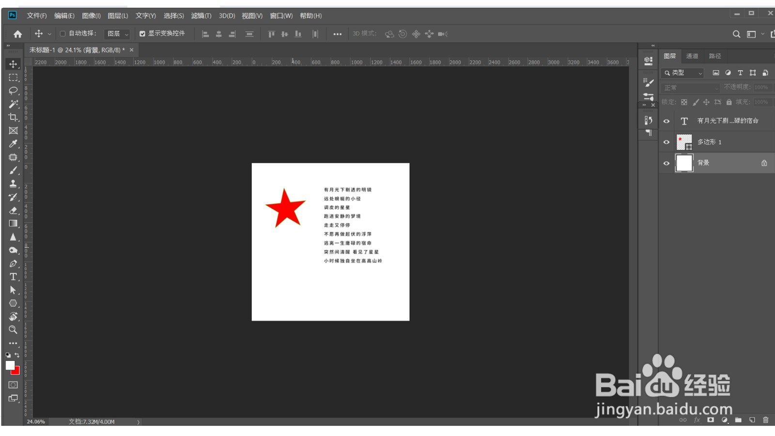Select the Hand tool
775x436 pixels.
pos(13,316)
